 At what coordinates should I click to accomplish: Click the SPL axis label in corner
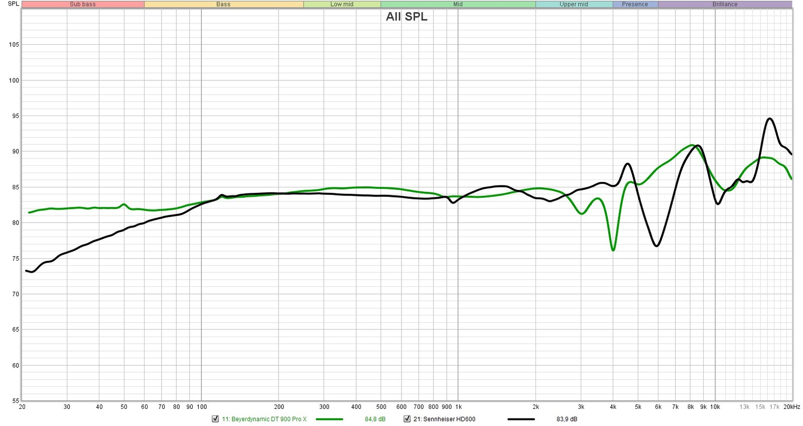coord(14,4)
